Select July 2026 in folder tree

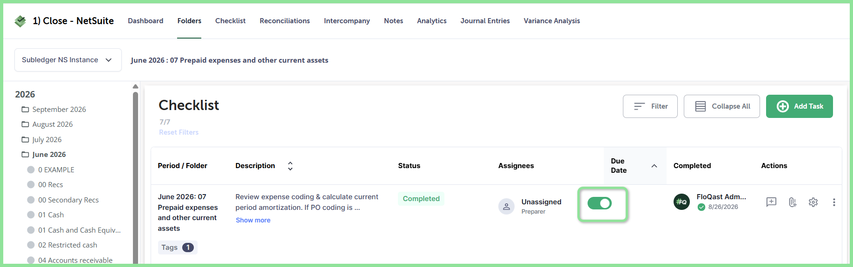(x=47, y=140)
